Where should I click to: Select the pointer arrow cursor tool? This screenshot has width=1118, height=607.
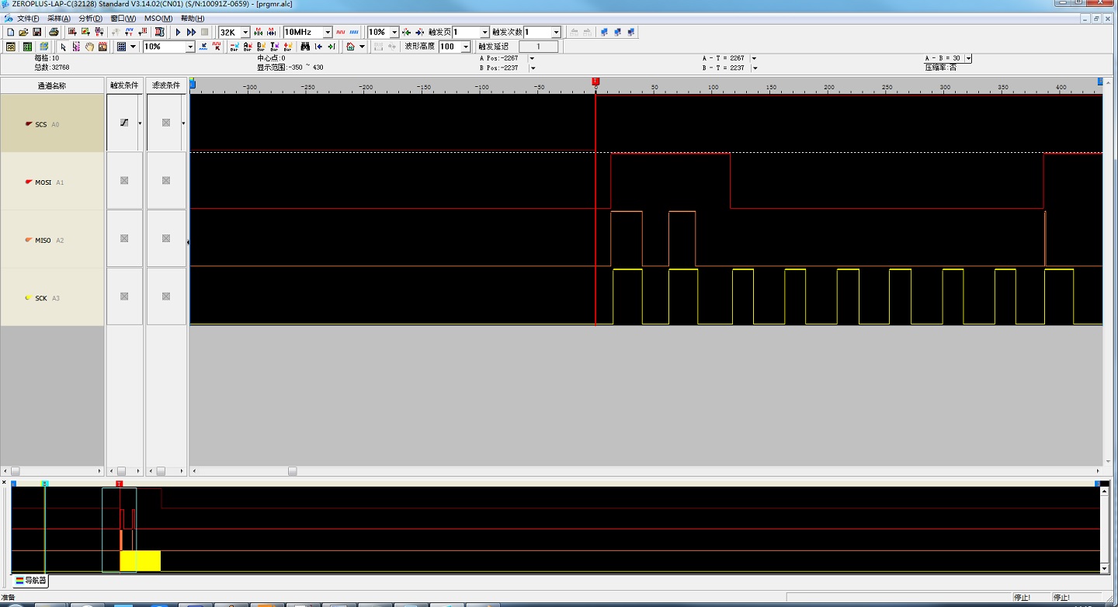(63, 47)
